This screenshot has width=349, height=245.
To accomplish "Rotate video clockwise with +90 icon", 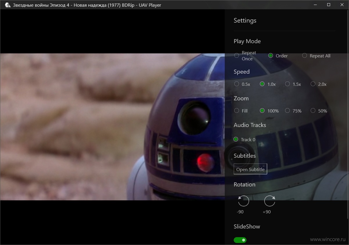I will pos(269,201).
